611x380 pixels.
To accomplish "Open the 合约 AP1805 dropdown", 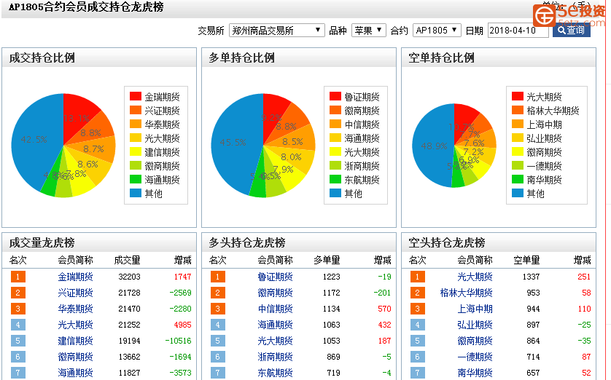I will click(437, 31).
